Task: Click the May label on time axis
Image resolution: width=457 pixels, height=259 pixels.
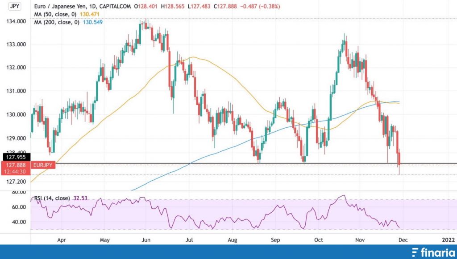Action: 104,240
